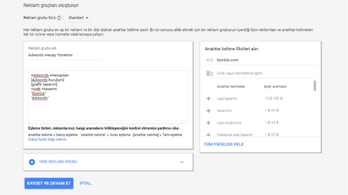Click the +web +tasarım keyword line

pyautogui.click(x=44, y=89)
